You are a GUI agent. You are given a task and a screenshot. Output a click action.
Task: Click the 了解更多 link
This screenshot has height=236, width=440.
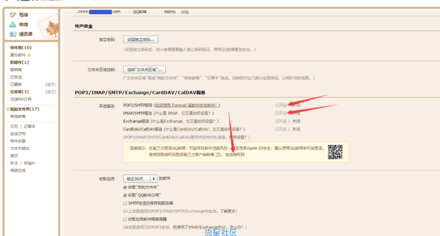(x=228, y=211)
